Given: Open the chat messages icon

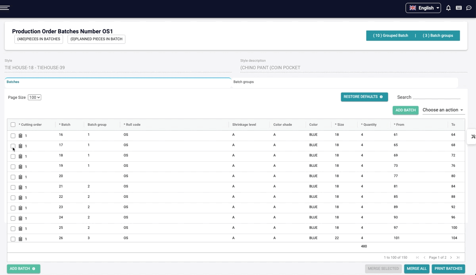Looking at the screenshot, I should 468,8.
